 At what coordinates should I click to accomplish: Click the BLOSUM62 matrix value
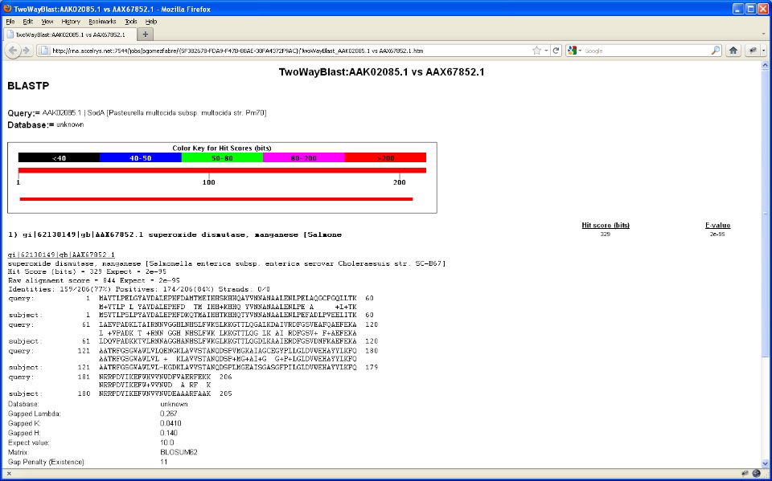click(179, 452)
